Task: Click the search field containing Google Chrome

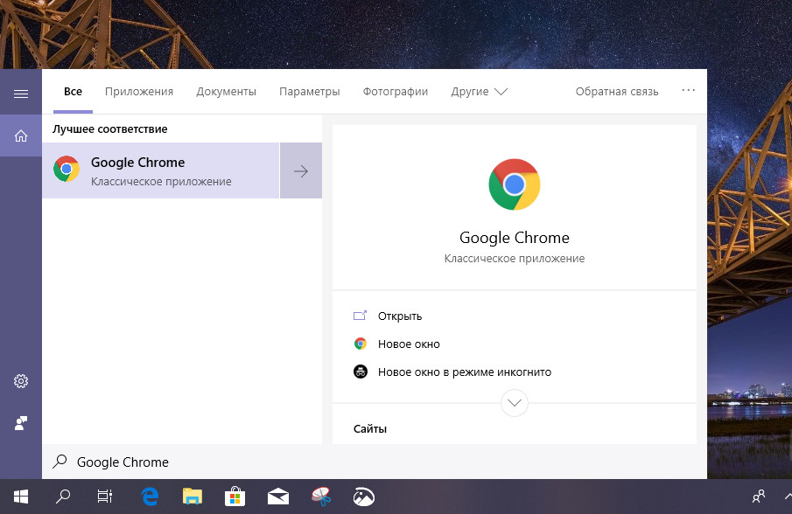Action: (375, 462)
